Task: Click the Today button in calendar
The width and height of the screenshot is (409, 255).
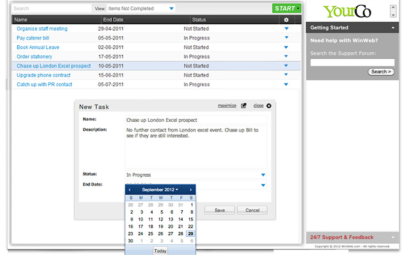Action: coord(160,251)
